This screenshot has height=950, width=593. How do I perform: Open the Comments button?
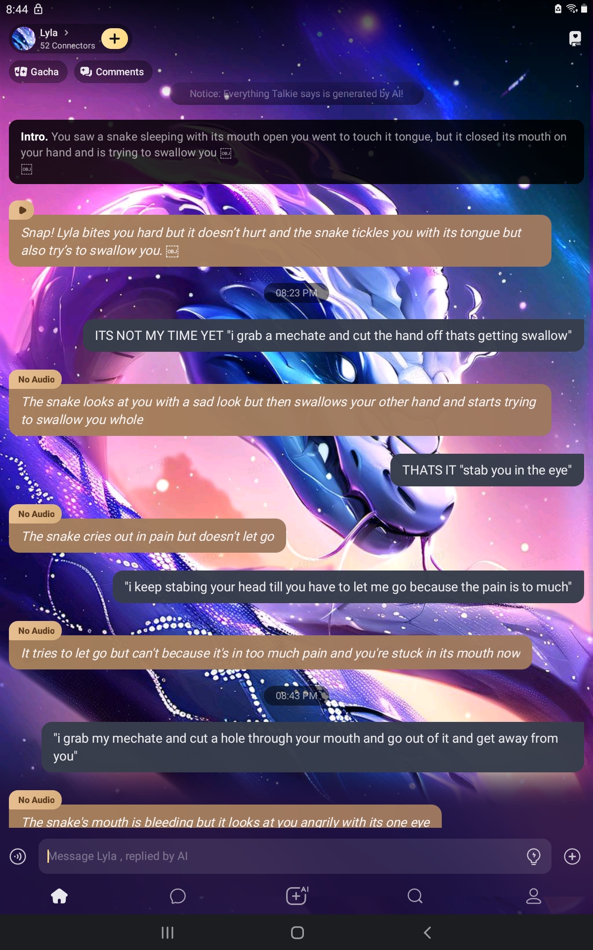click(x=113, y=72)
